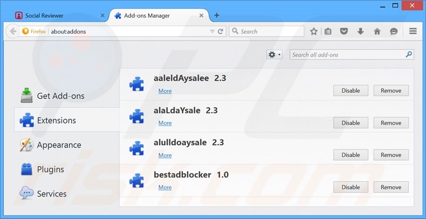The height and width of the screenshot is (219, 426).
Task: Open the address bar history dropdown arrow
Action: (212, 31)
